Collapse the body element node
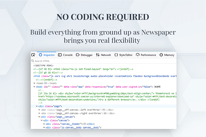 [34, 87]
